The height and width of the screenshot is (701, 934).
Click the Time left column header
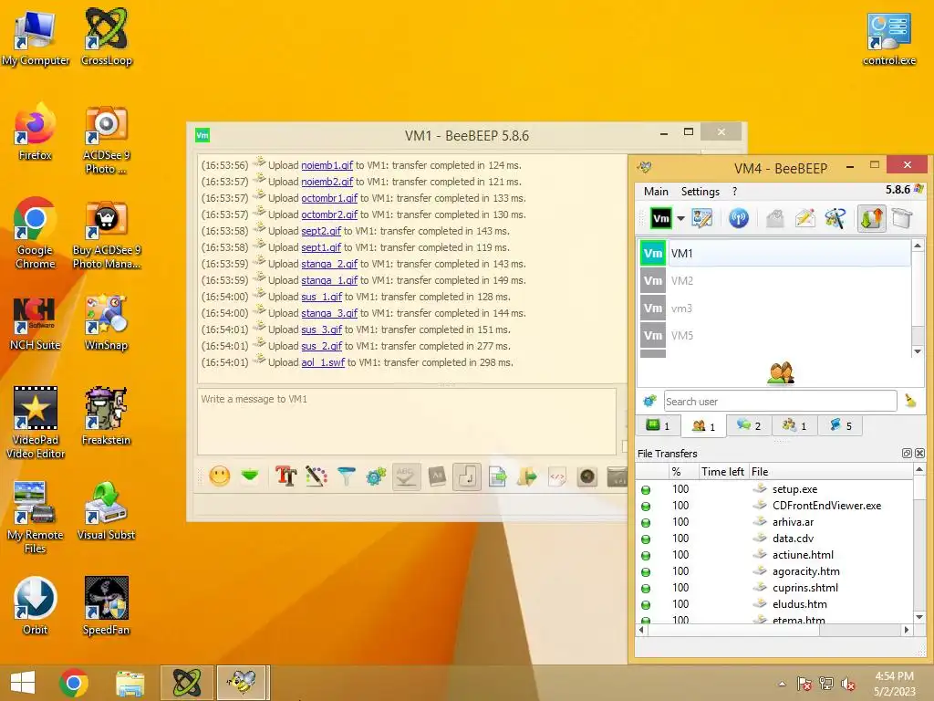pos(722,472)
